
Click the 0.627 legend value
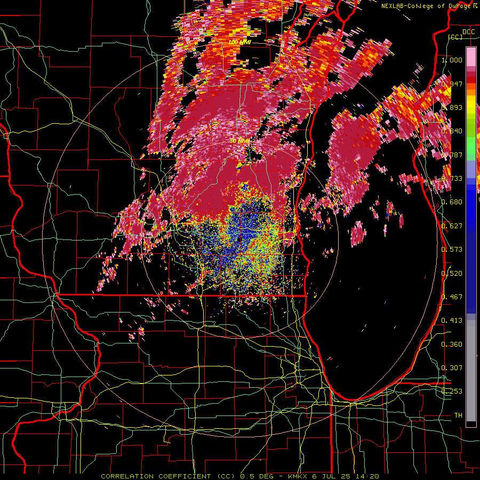click(x=452, y=226)
